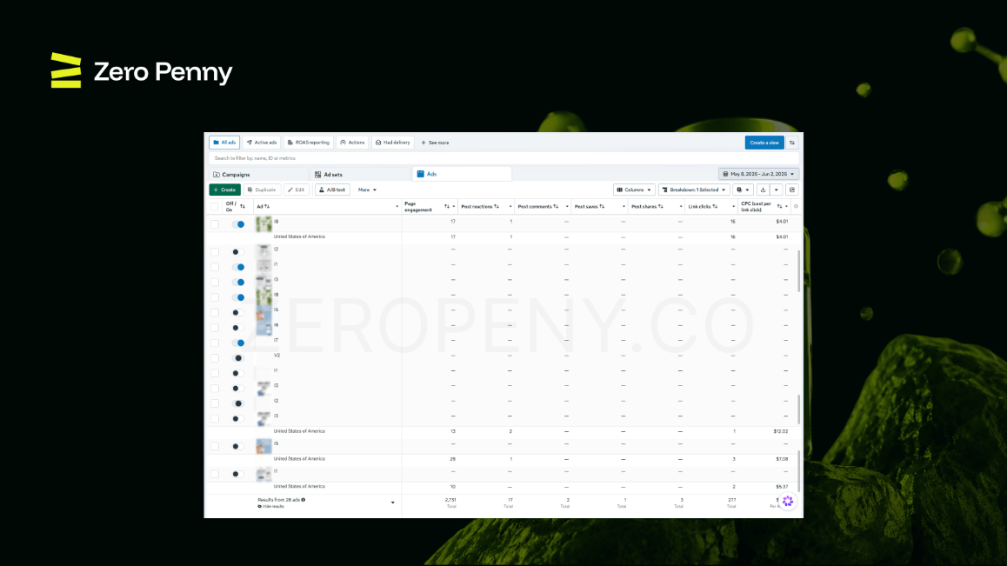Image resolution: width=1007 pixels, height=566 pixels.
Task: Sort by Post saves arrows
Action: 602,206
